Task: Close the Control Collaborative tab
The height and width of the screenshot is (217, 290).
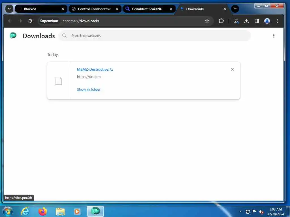Action: pos(117,9)
